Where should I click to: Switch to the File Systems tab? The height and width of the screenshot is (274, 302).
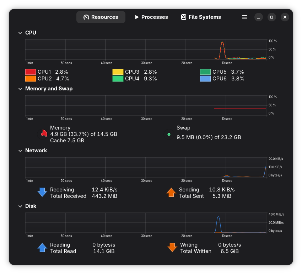(201, 17)
